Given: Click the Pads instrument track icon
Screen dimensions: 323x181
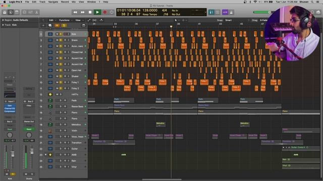Looking at the screenshot, I should point(50,101).
